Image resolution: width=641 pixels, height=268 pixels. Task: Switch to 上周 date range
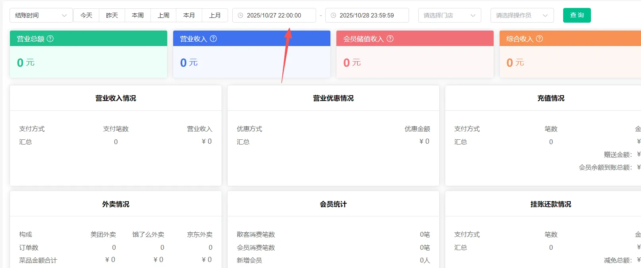tap(164, 15)
